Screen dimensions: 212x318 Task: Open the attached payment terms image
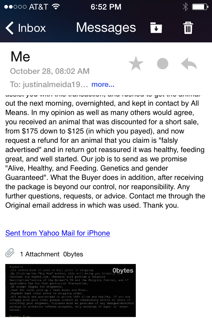(71, 291)
